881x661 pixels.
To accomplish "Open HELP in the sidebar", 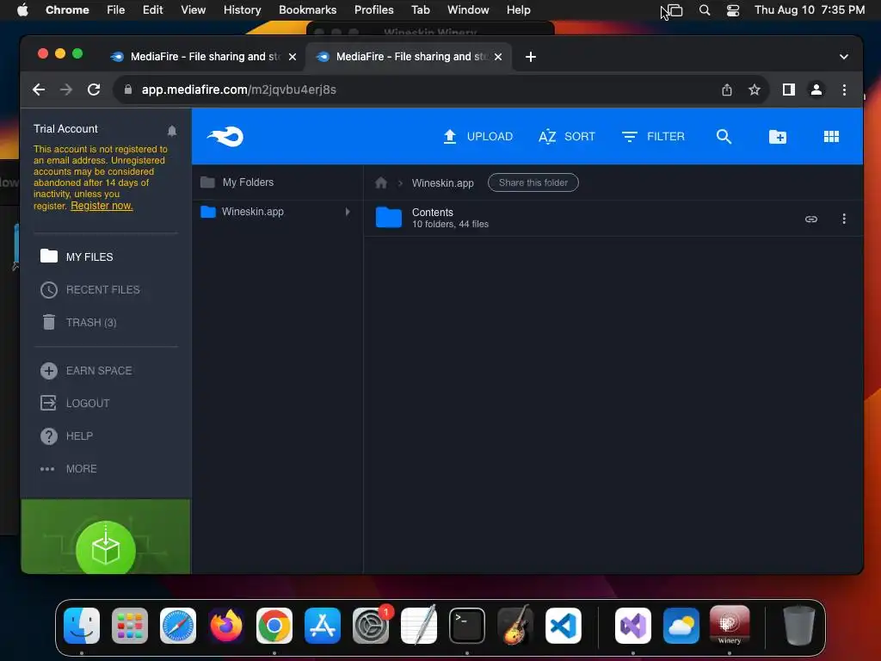I will [x=67, y=436].
